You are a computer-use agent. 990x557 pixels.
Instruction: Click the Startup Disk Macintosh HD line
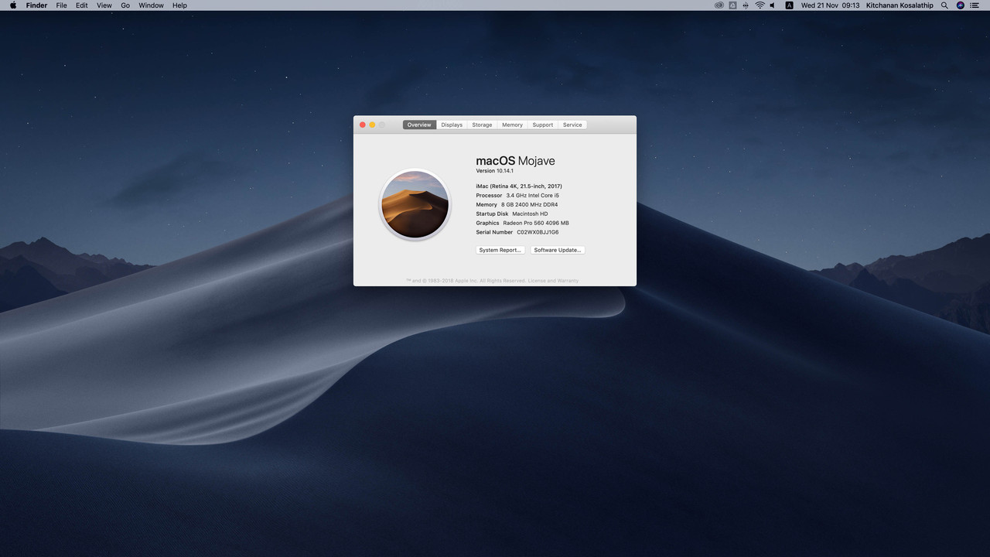tap(512, 214)
